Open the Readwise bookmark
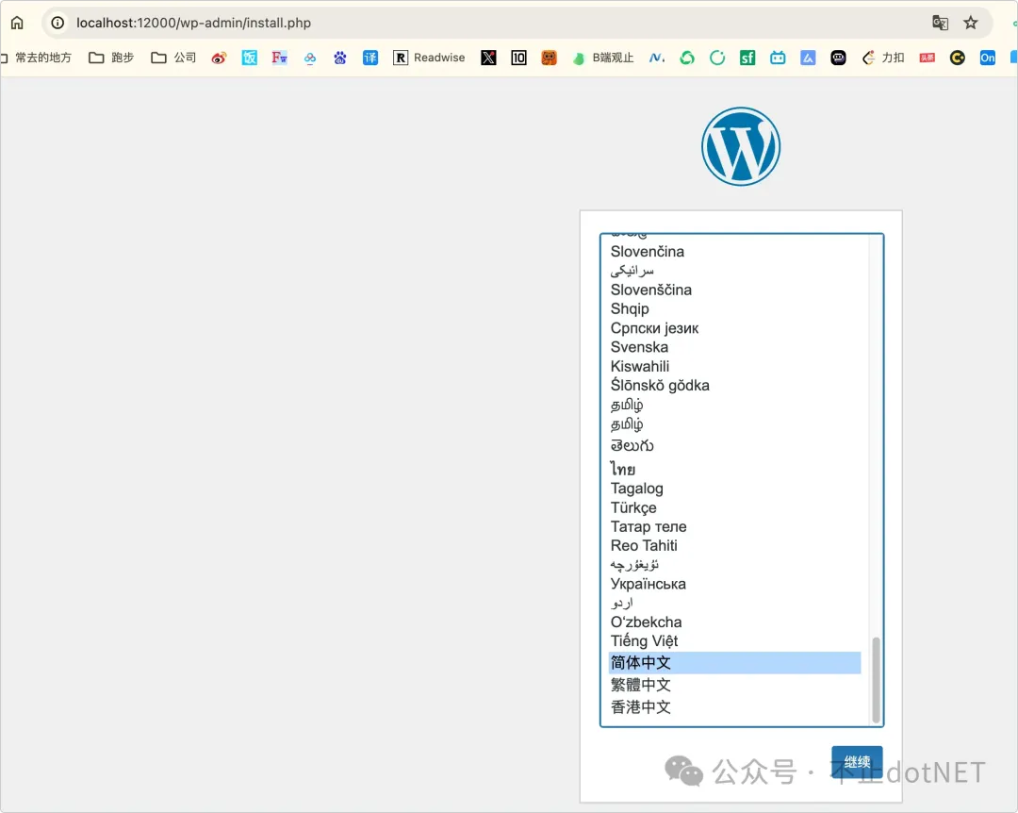This screenshot has width=1018, height=813. coord(430,58)
